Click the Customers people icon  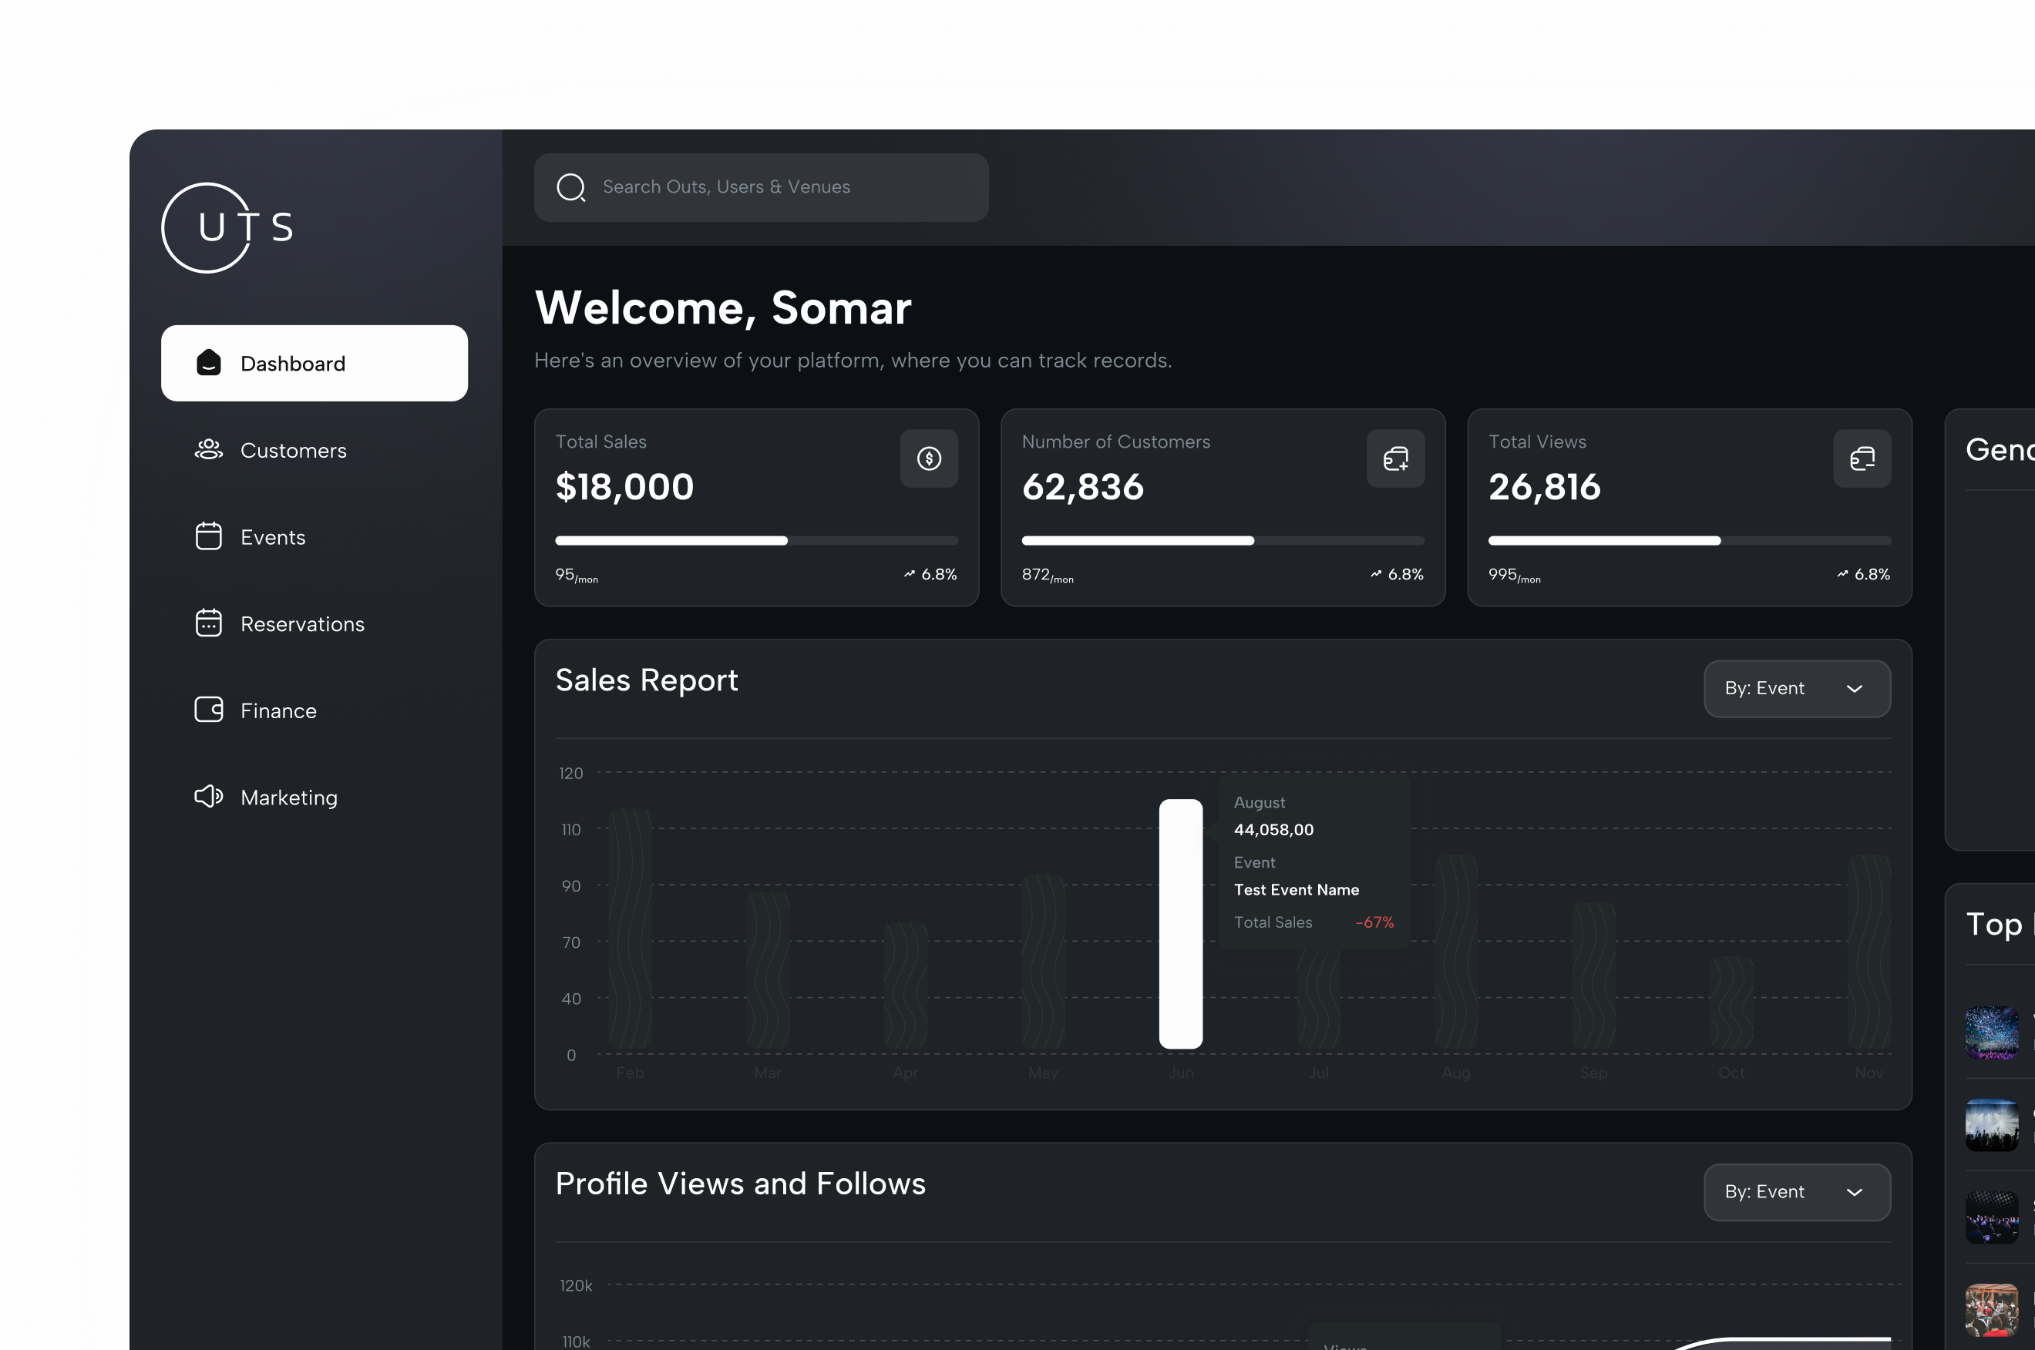coord(207,449)
